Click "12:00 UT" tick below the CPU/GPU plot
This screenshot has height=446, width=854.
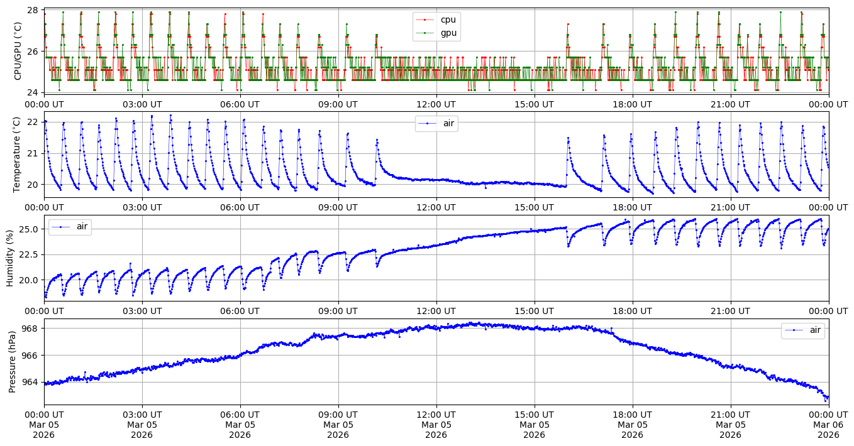coord(436,104)
